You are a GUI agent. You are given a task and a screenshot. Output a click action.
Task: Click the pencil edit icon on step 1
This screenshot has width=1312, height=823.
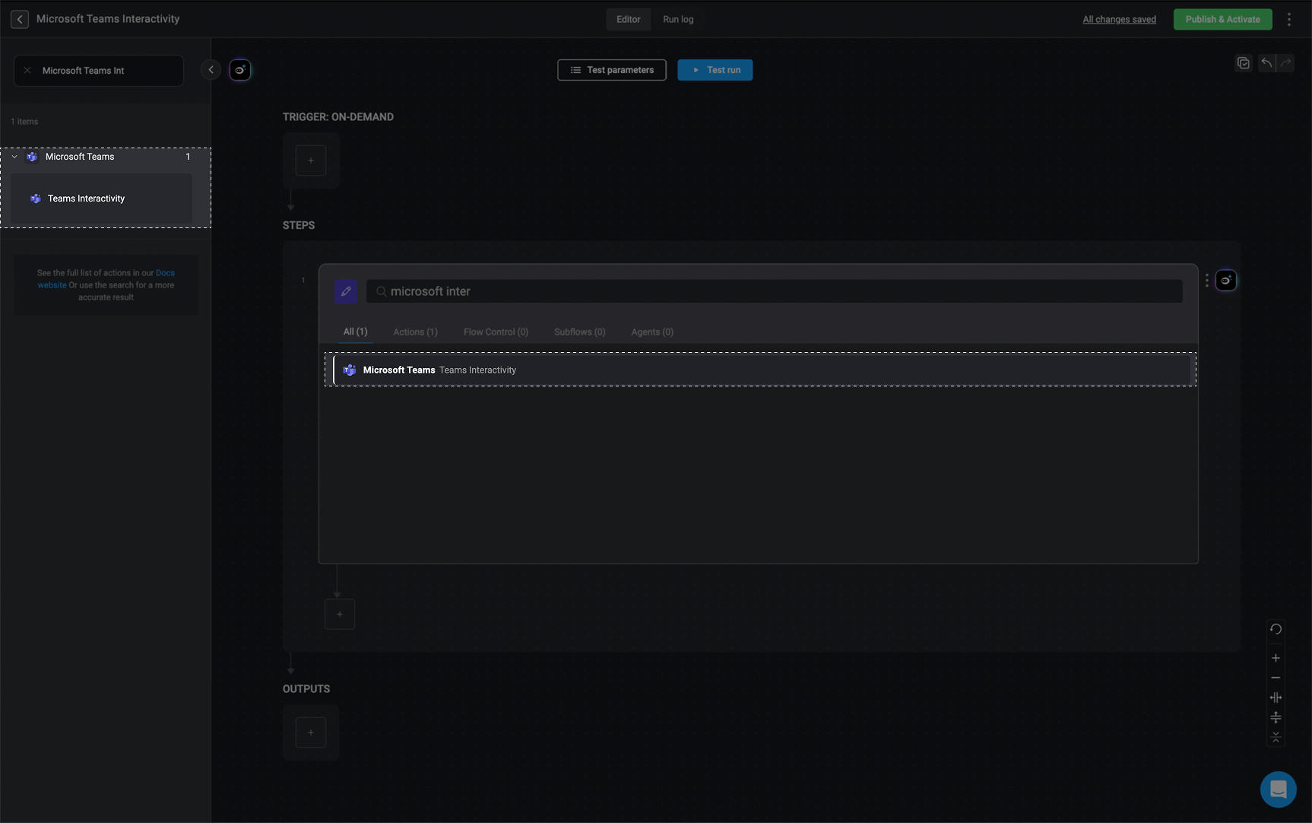pyautogui.click(x=346, y=291)
